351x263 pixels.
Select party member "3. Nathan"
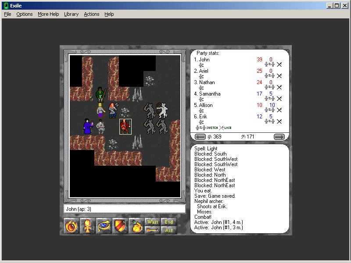point(204,82)
